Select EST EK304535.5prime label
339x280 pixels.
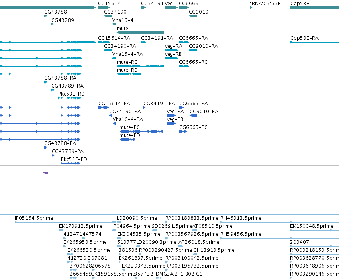pyautogui.click(x=139, y=234)
